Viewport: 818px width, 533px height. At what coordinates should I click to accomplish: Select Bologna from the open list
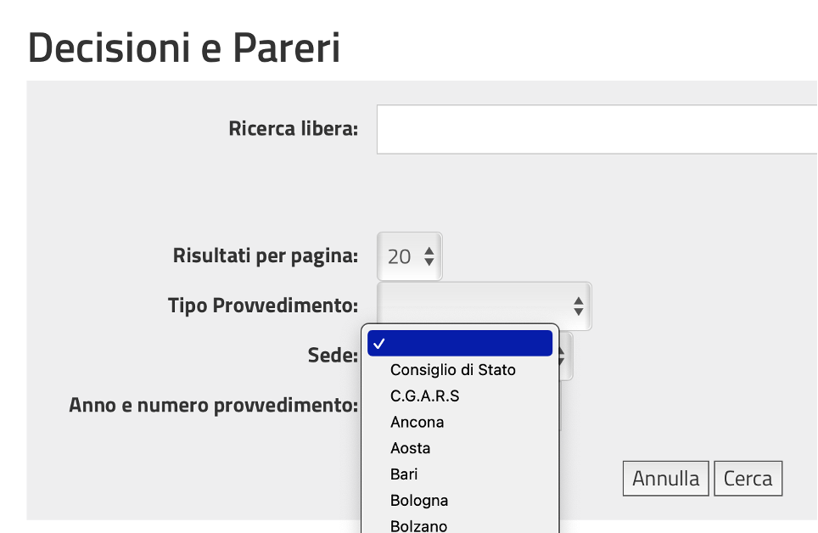click(x=419, y=501)
